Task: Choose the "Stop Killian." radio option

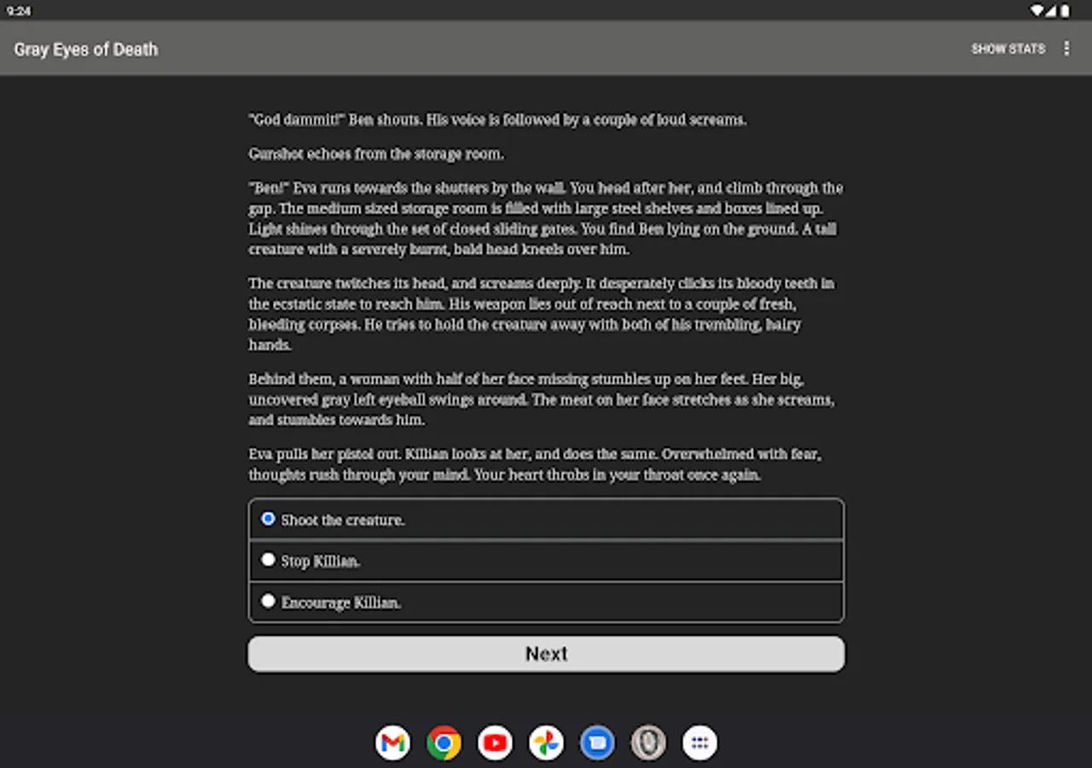Action: click(x=546, y=561)
